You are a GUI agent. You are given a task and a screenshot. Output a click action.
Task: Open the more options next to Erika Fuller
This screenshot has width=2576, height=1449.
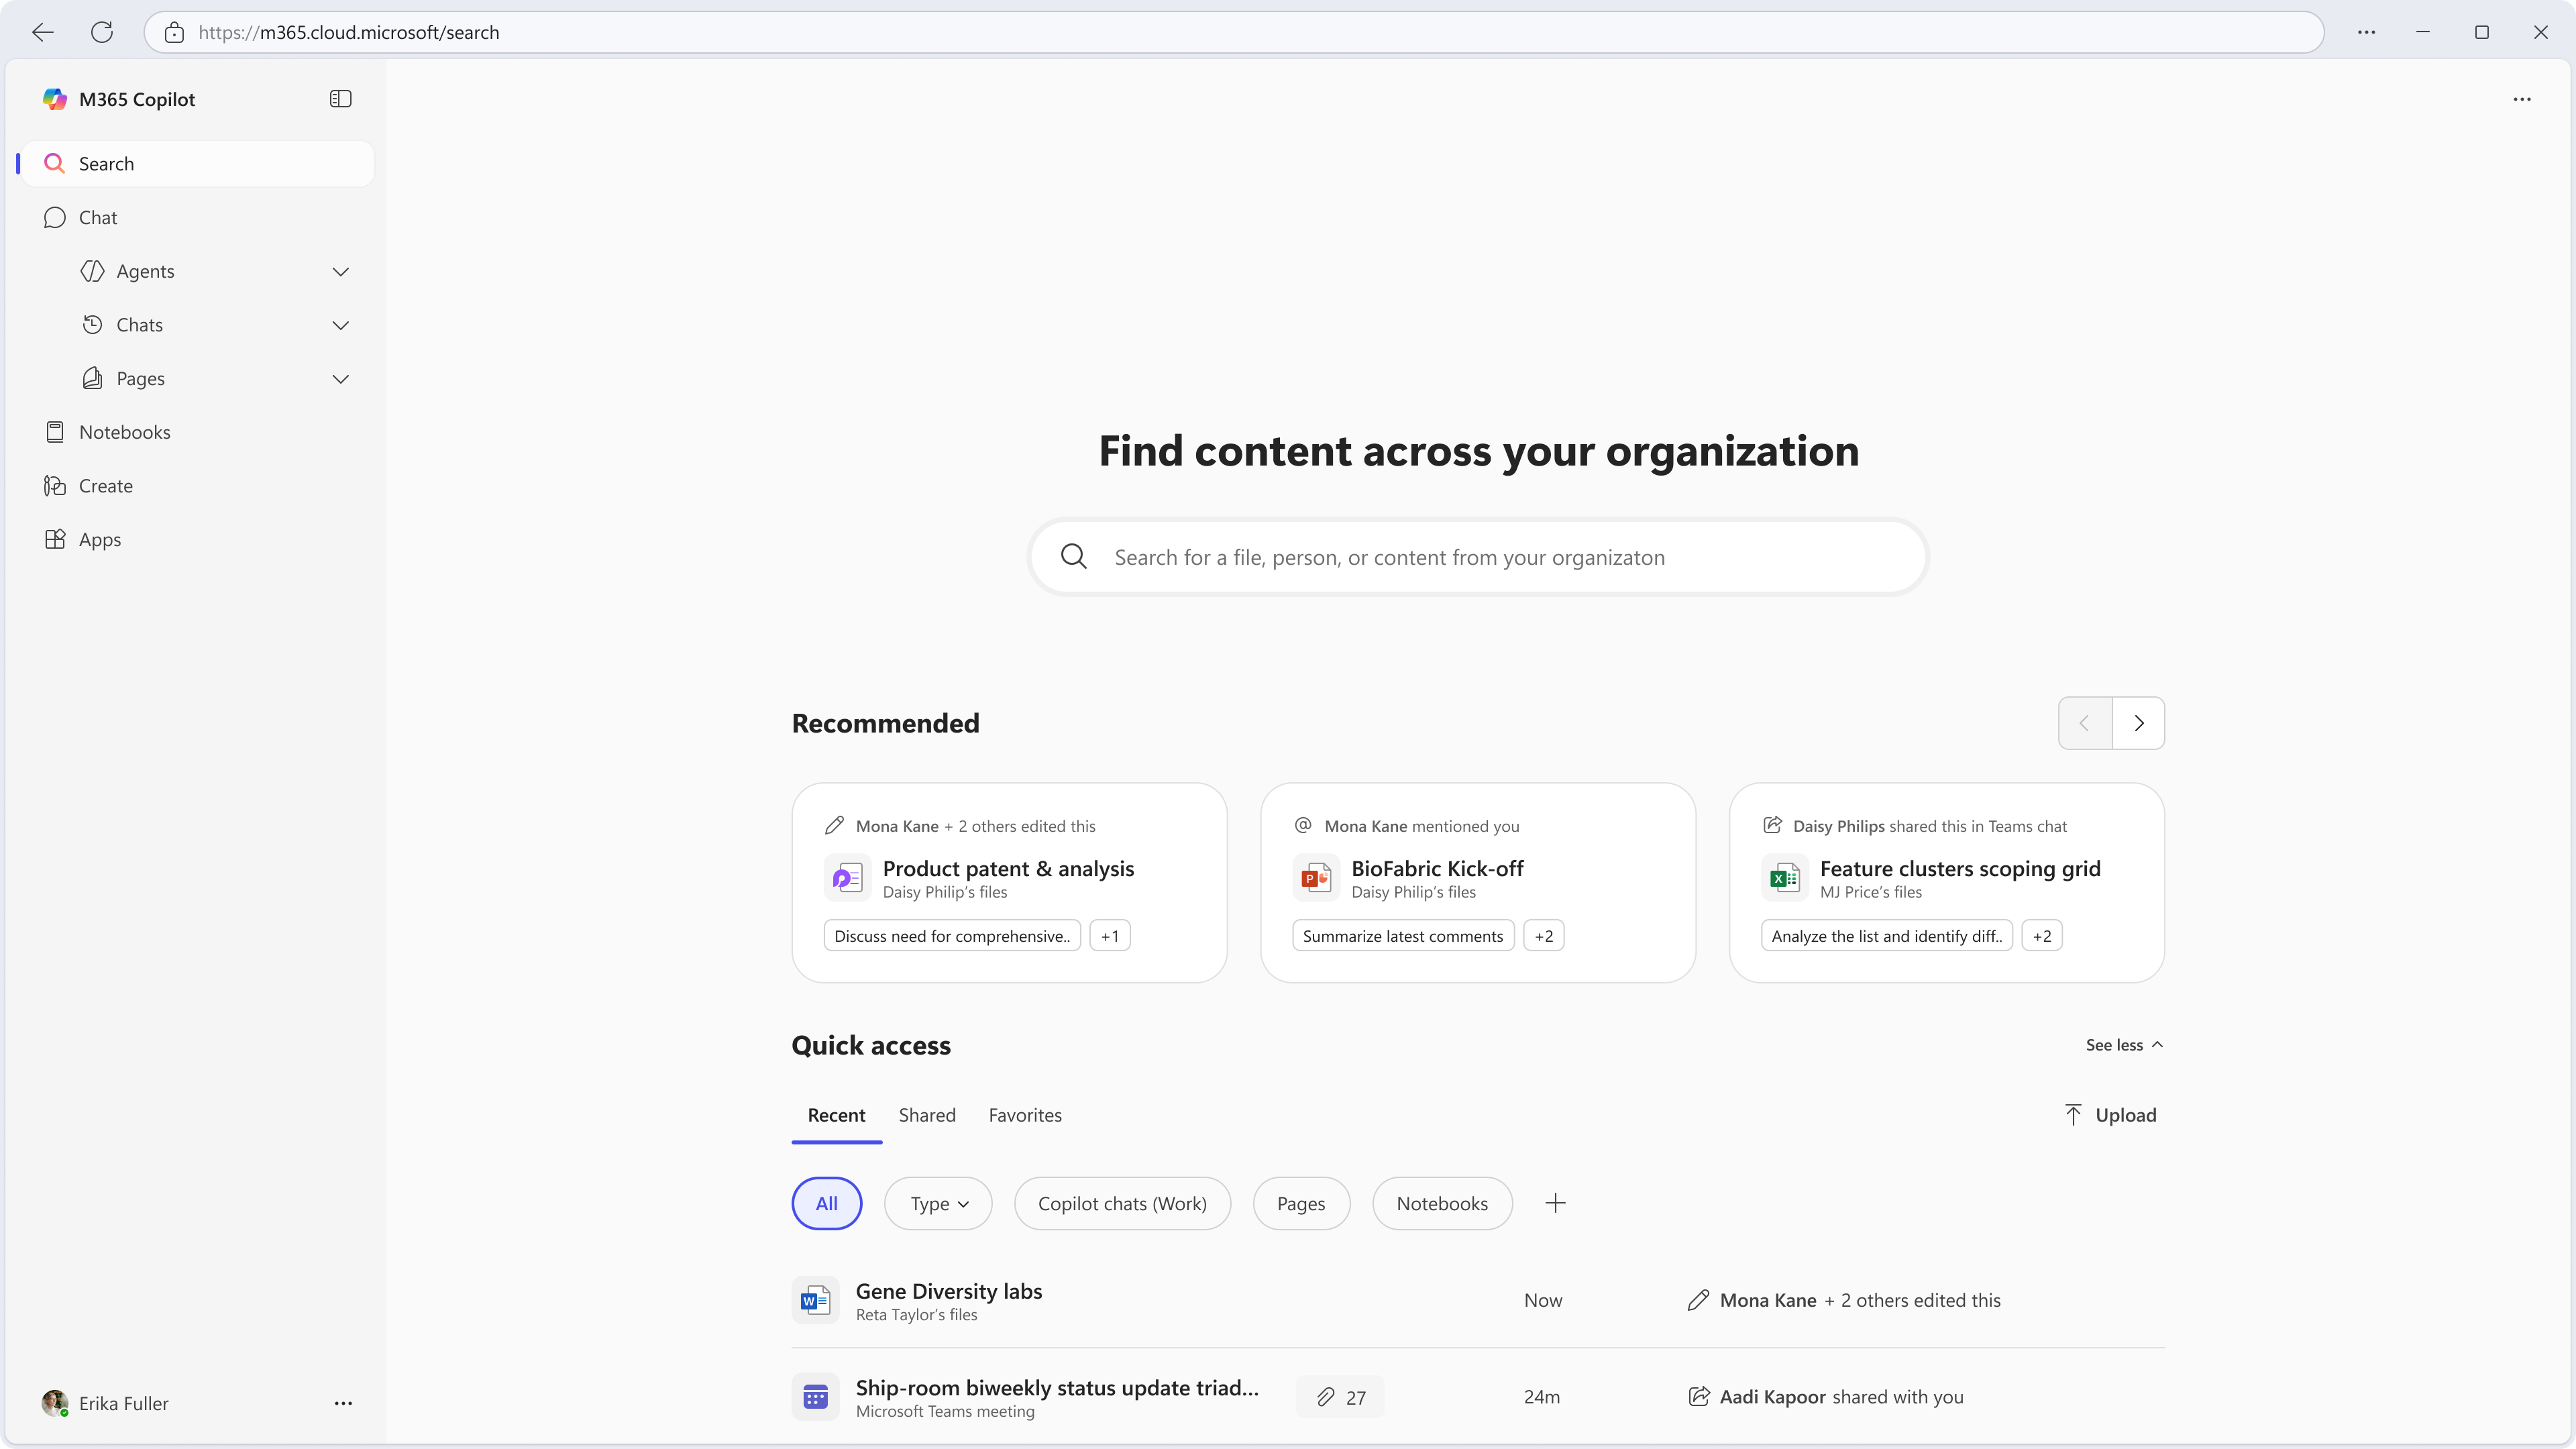[x=343, y=1403]
